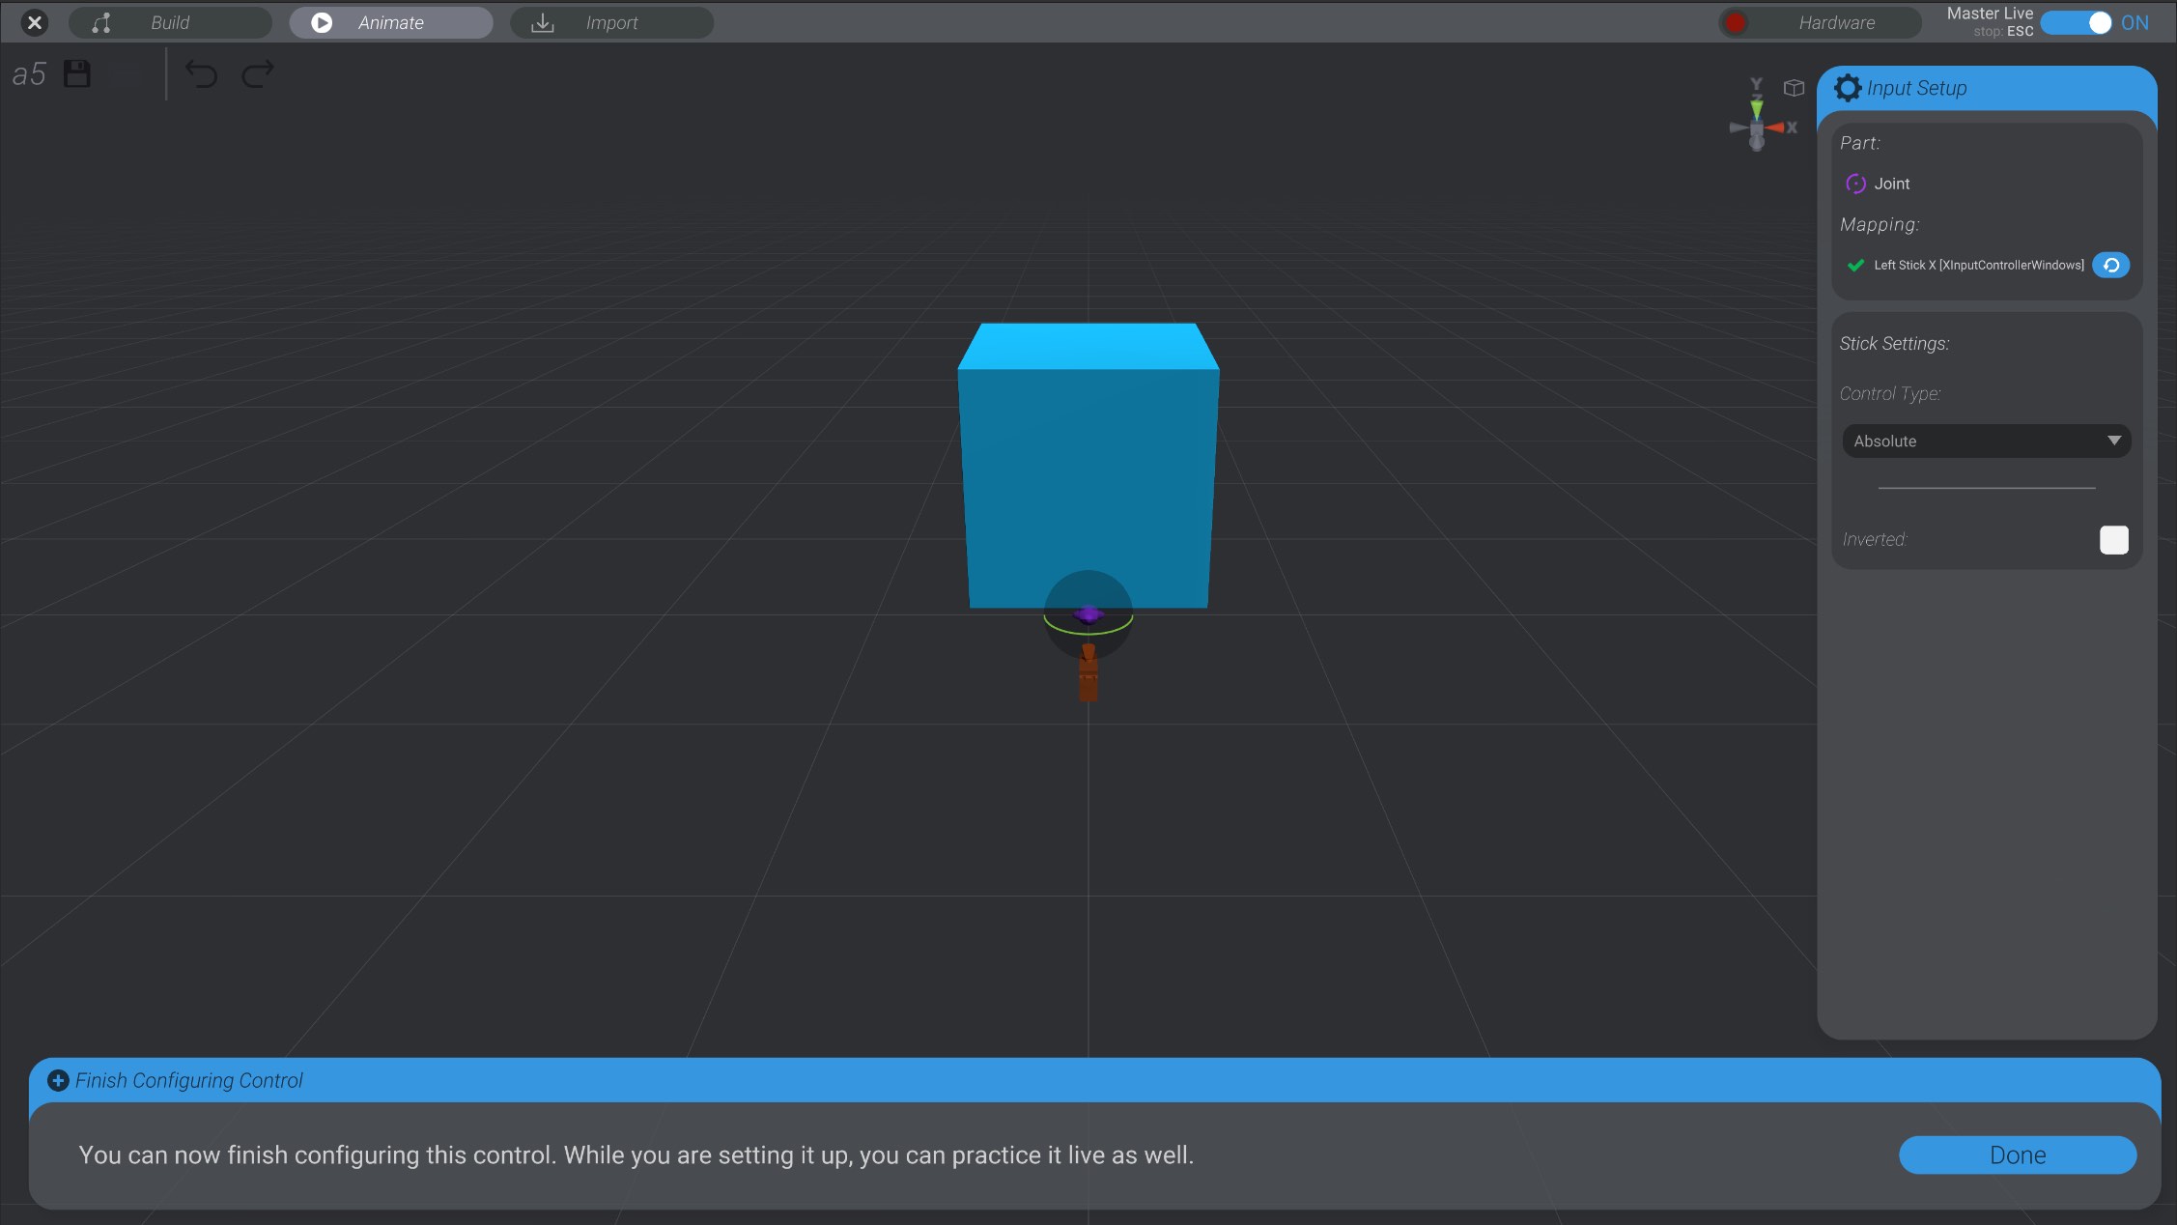Click the slider beneath the Absolute dropdown
The height and width of the screenshot is (1225, 2177).
[1986, 488]
